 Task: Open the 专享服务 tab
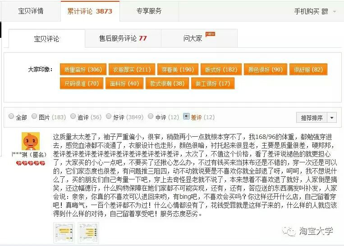149,11
